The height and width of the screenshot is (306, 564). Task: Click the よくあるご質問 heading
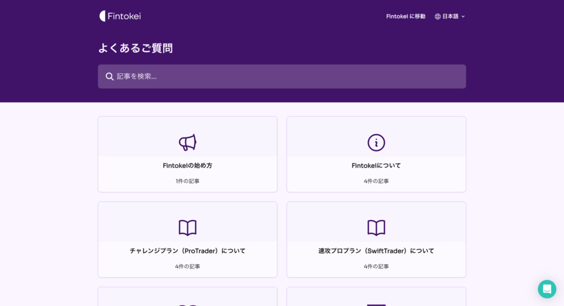pyautogui.click(x=135, y=48)
